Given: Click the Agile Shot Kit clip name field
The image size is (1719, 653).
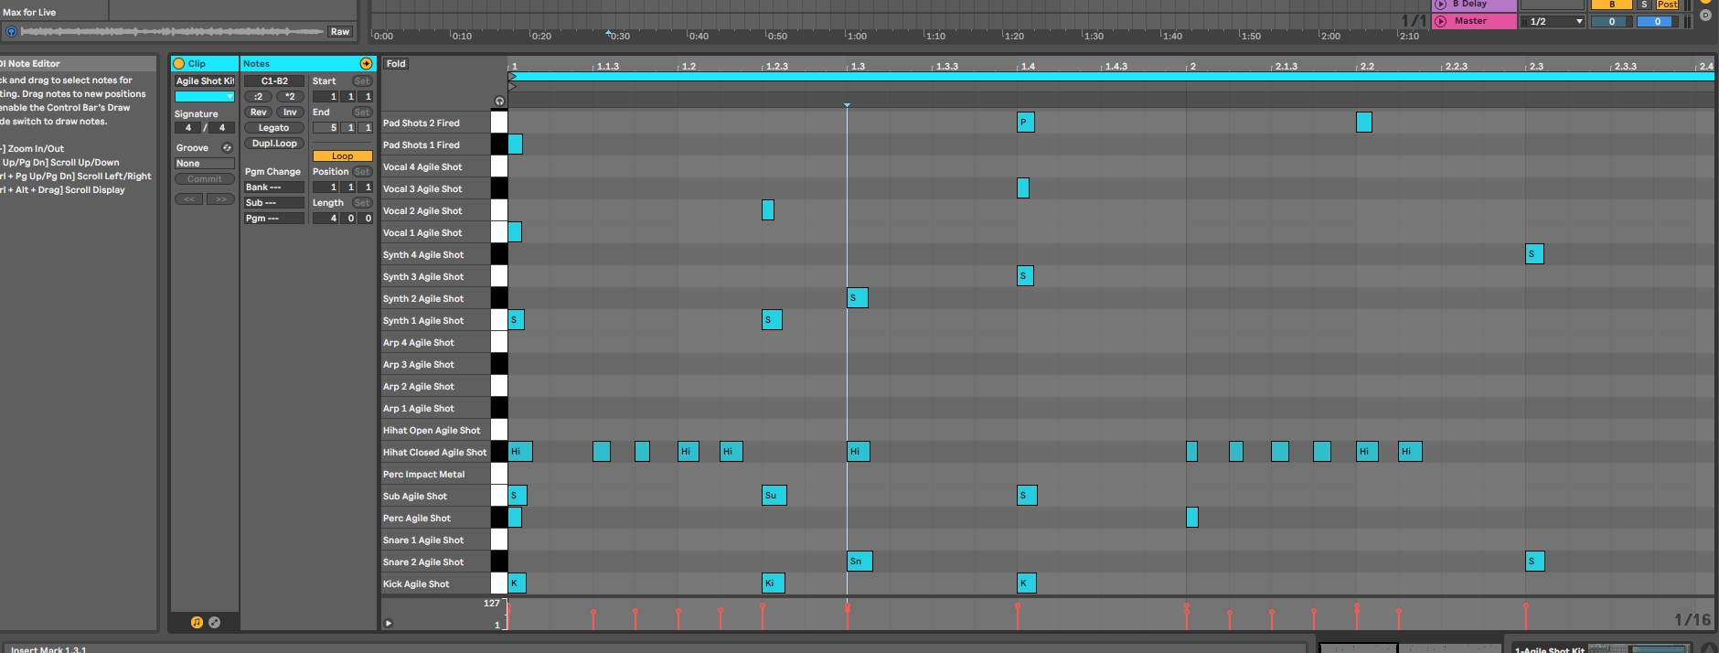Looking at the screenshot, I should tap(205, 81).
